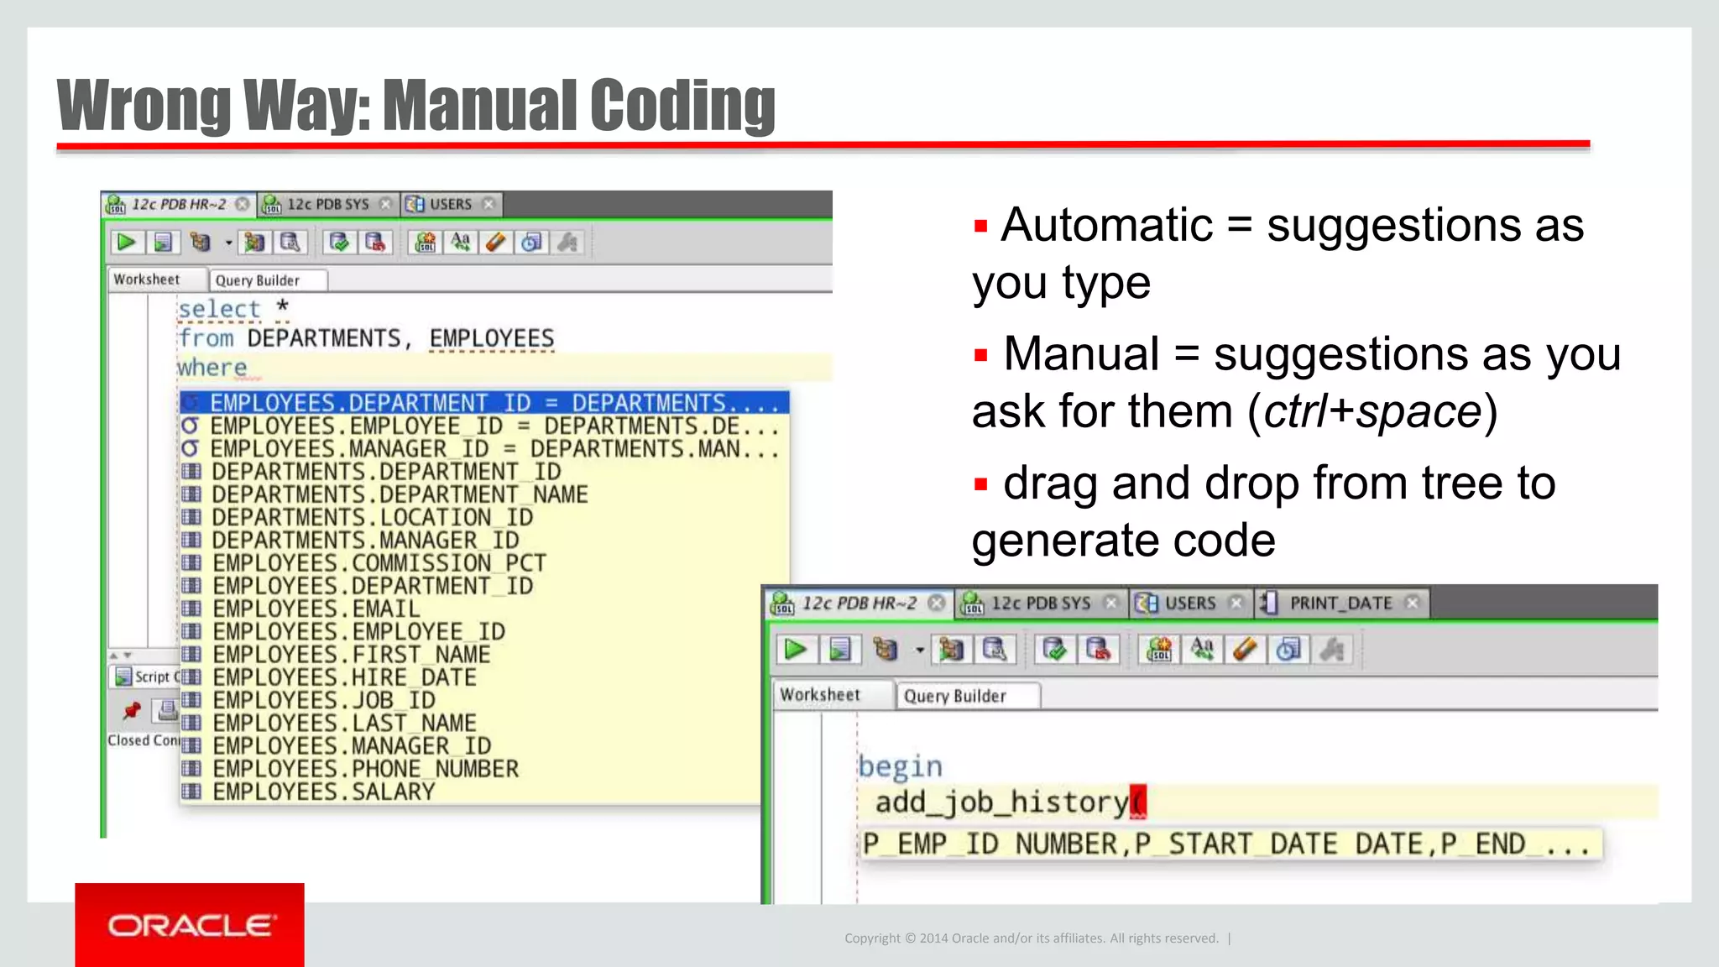Switch to 12c PDB HR~2 tab in upper window
This screenshot has width=1719, height=967.
[178, 204]
